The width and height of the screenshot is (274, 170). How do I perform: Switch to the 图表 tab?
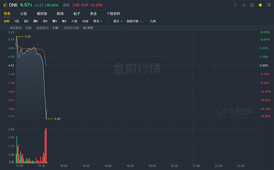tap(7, 14)
